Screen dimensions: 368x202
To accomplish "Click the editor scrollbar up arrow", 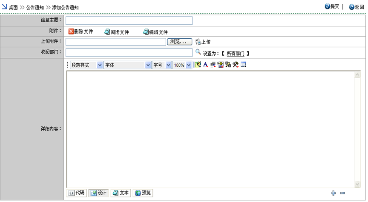I will (357, 75).
